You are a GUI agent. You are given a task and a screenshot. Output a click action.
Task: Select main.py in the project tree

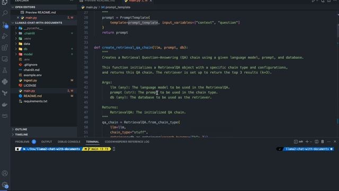point(29,91)
